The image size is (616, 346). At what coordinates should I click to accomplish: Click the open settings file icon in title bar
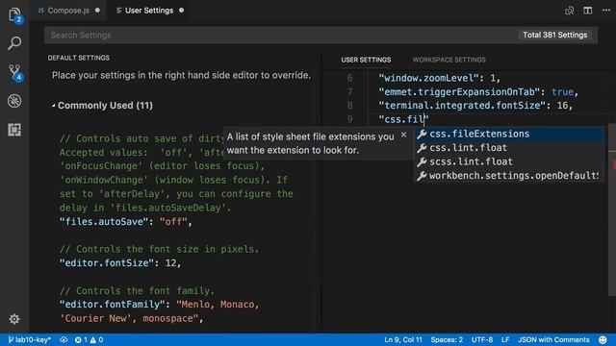(x=569, y=11)
